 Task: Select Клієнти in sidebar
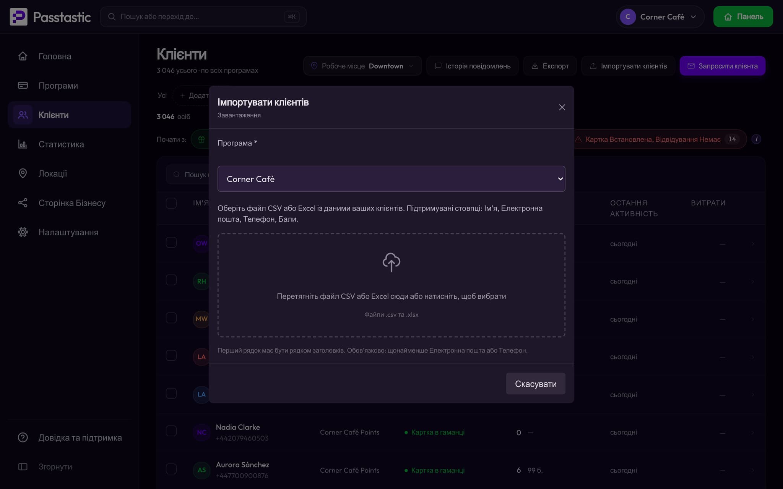coord(69,115)
